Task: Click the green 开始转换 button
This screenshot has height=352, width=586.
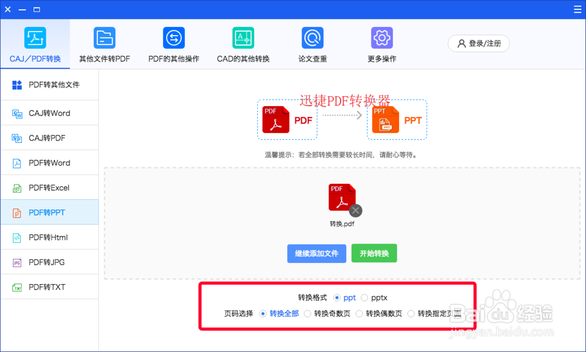Action: 374,254
